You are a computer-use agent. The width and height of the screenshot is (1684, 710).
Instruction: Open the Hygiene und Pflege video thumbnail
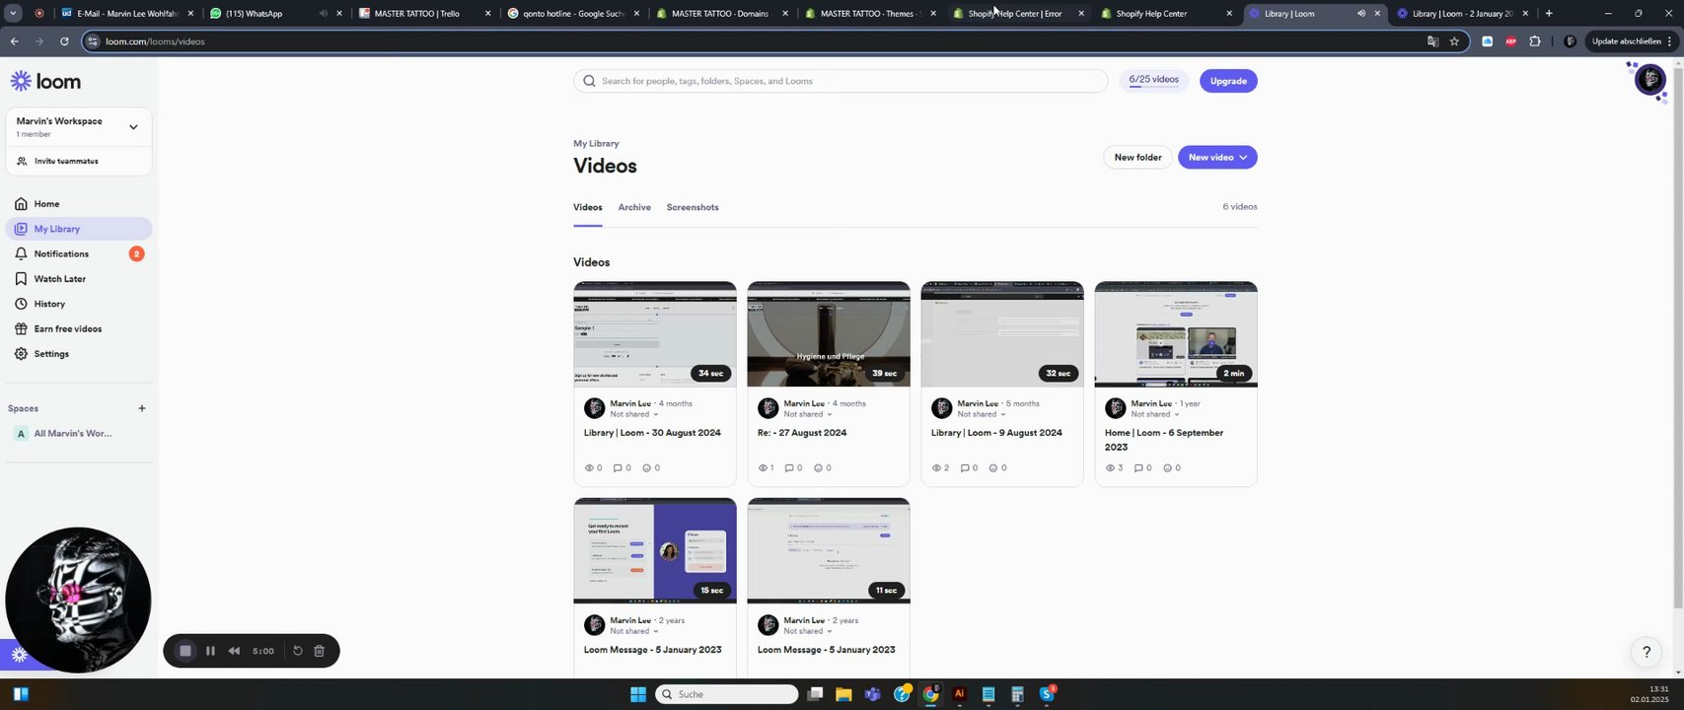(829, 334)
